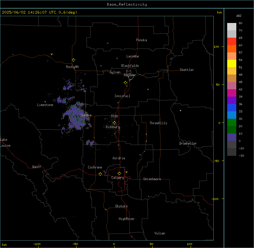This screenshot has height=248, width=254.
Task: Click the asterisk marker above Limestone label
Action: tap(45, 102)
